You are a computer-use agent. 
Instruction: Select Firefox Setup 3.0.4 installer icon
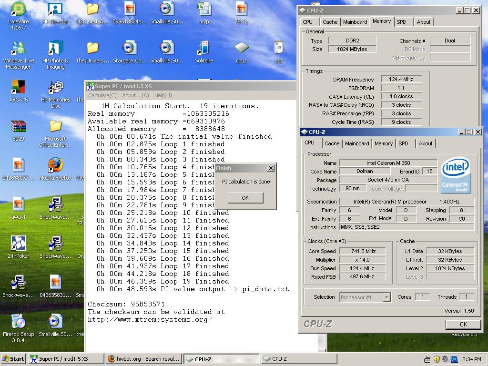[19, 328]
